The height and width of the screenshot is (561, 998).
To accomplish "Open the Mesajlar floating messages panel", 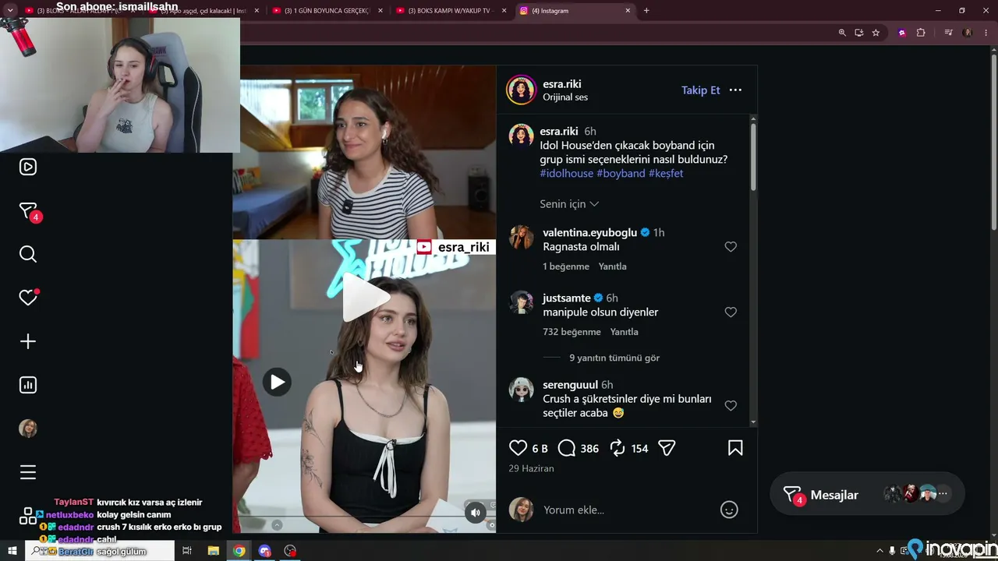I will 867,495.
